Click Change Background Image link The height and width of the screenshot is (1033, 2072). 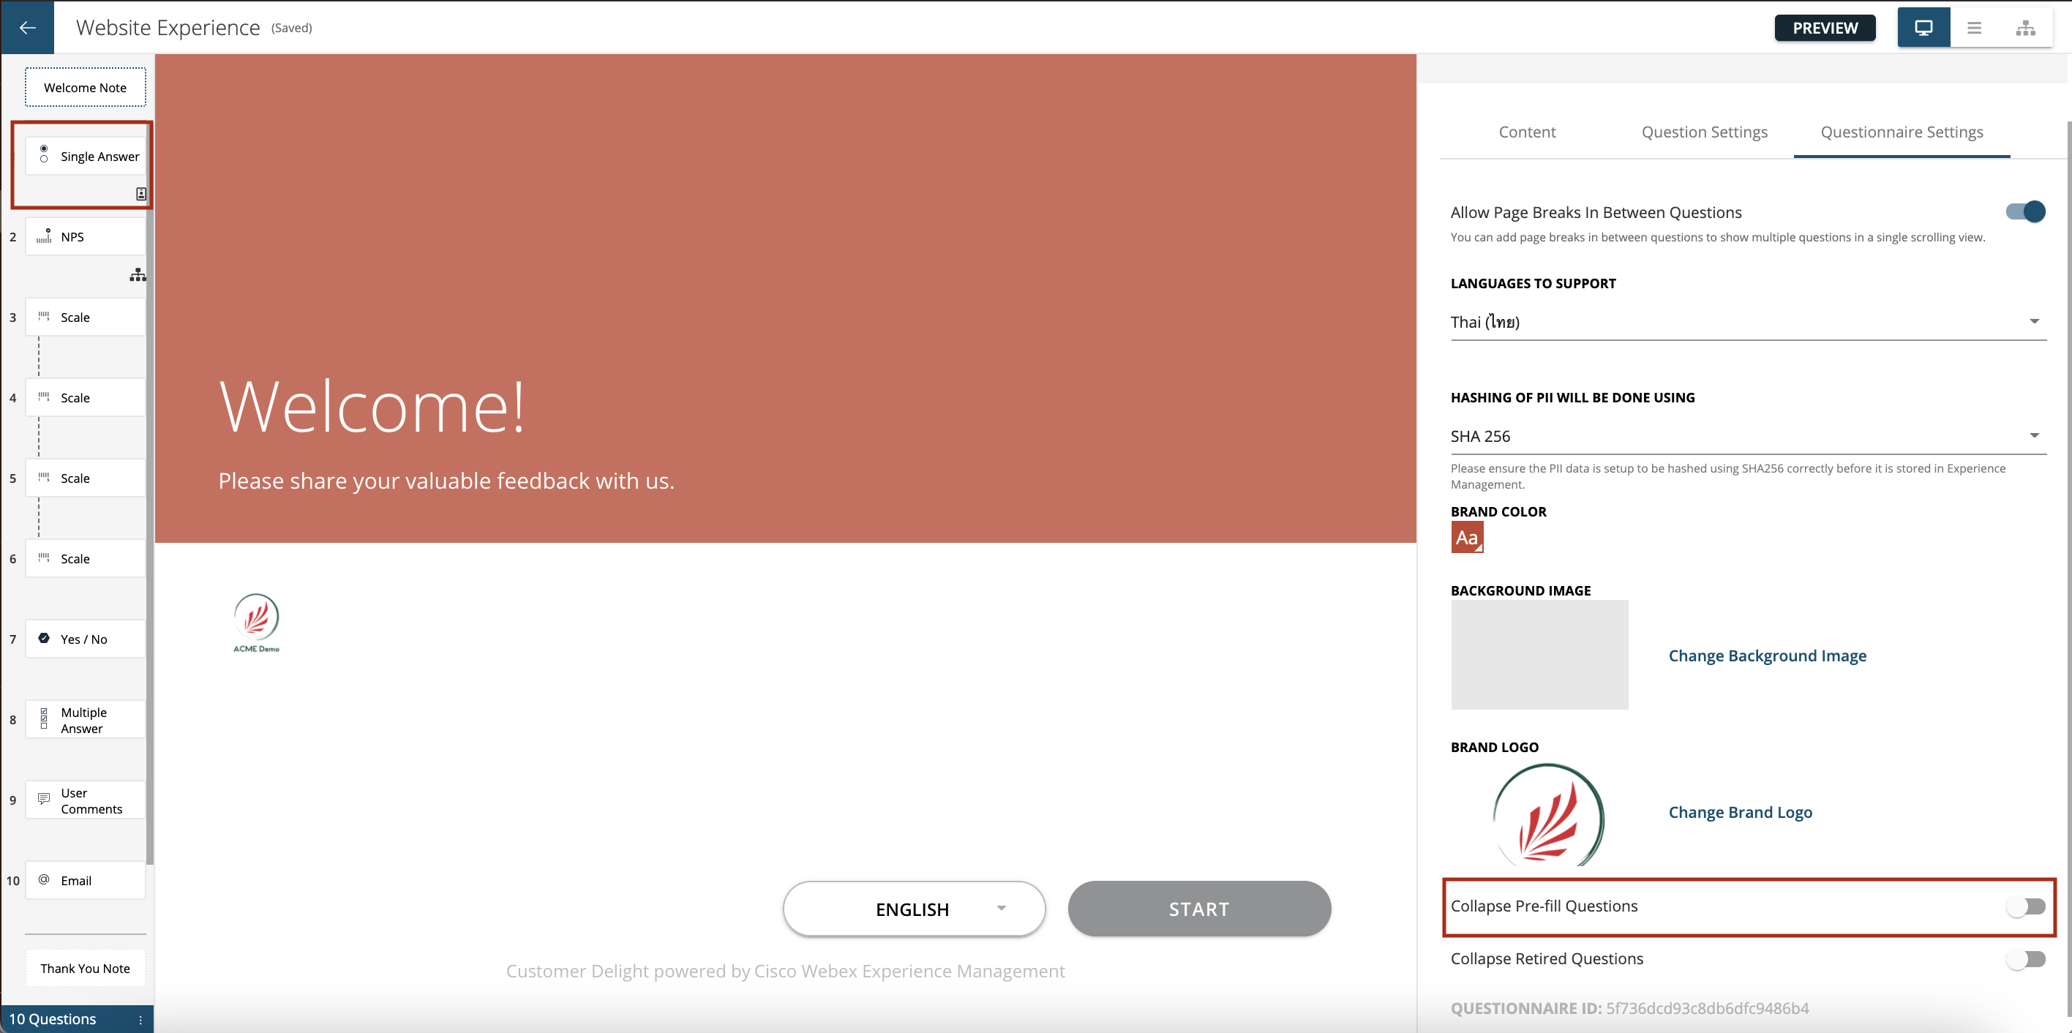1767,656
